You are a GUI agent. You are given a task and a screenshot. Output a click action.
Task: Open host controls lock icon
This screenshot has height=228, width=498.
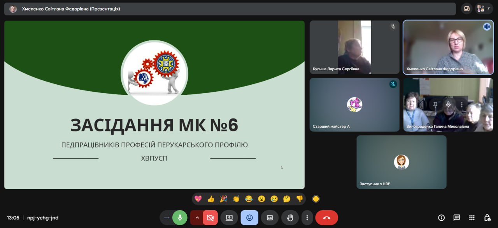click(487, 218)
